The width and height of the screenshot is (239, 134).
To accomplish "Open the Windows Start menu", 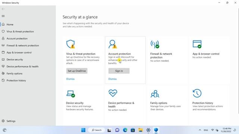I will click(83, 130).
